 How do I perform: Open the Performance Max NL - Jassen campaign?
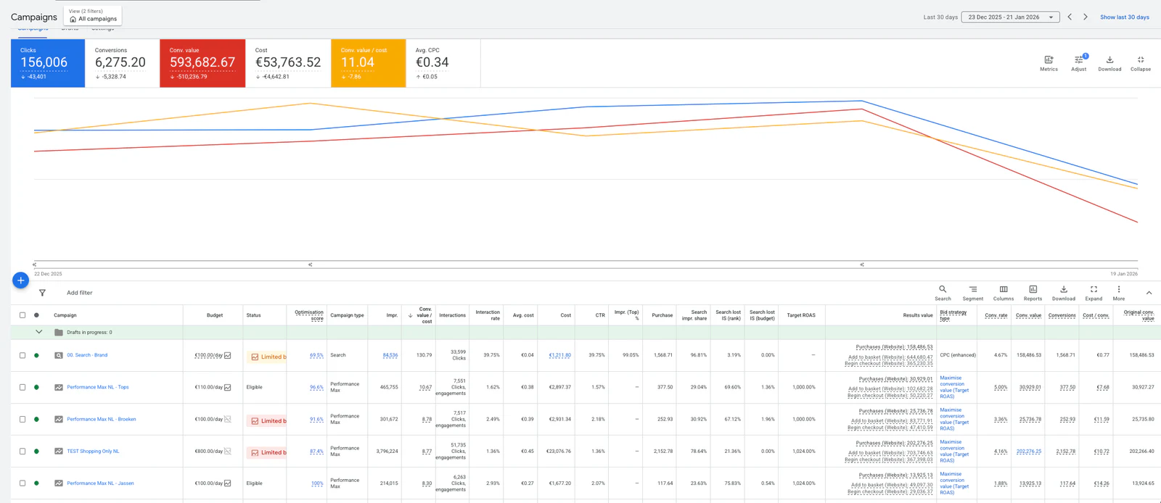100,483
